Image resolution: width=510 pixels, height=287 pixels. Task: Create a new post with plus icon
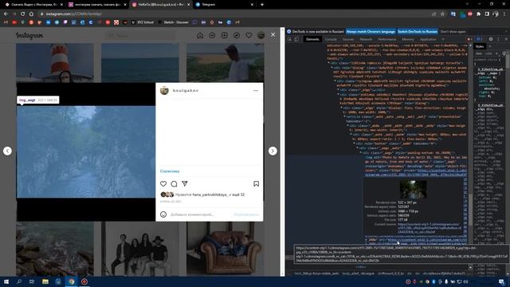coord(225,35)
